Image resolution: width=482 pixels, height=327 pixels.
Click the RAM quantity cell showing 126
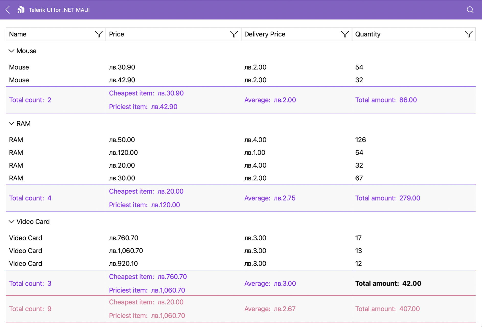tap(360, 140)
